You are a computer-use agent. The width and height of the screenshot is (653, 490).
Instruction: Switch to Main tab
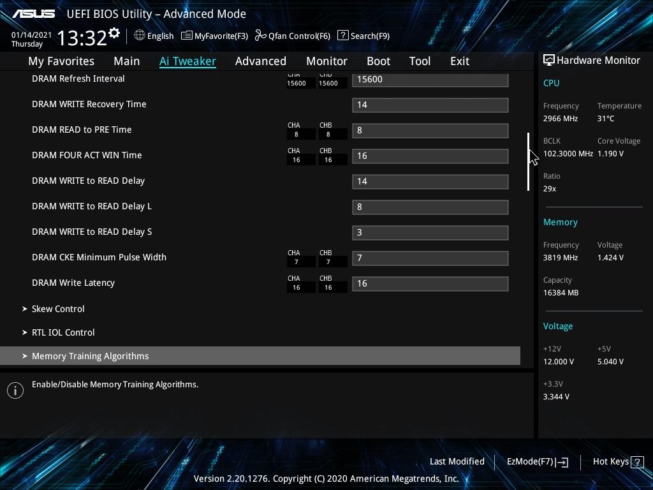tap(127, 61)
